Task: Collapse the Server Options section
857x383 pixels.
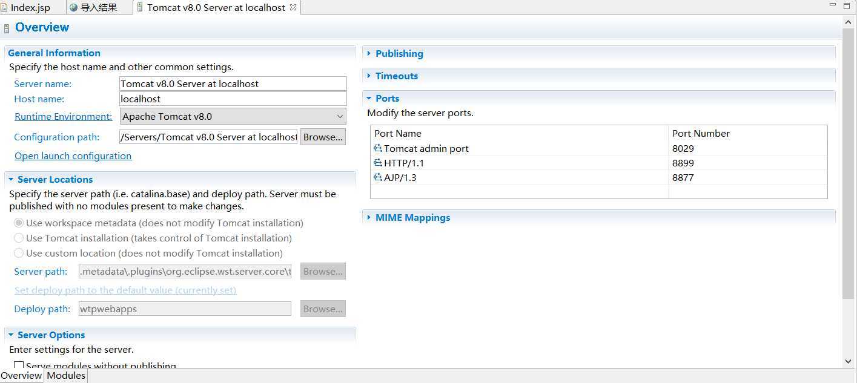Action: [x=11, y=335]
